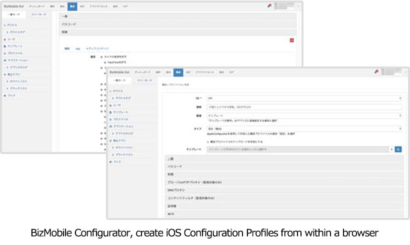Expand the 証明書 section
The image size is (410, 245).
pos(284,206)
